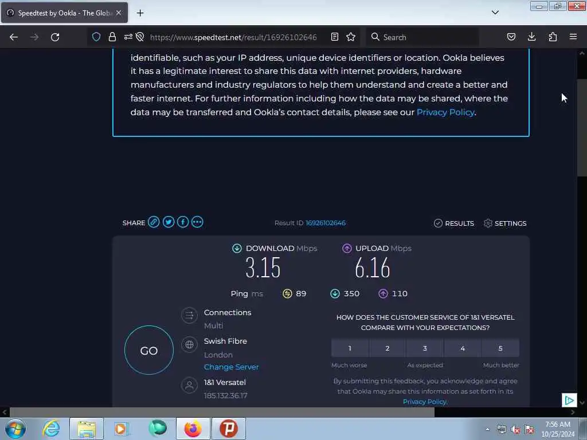Open the Firefox hamburger menu

(573, 37)
